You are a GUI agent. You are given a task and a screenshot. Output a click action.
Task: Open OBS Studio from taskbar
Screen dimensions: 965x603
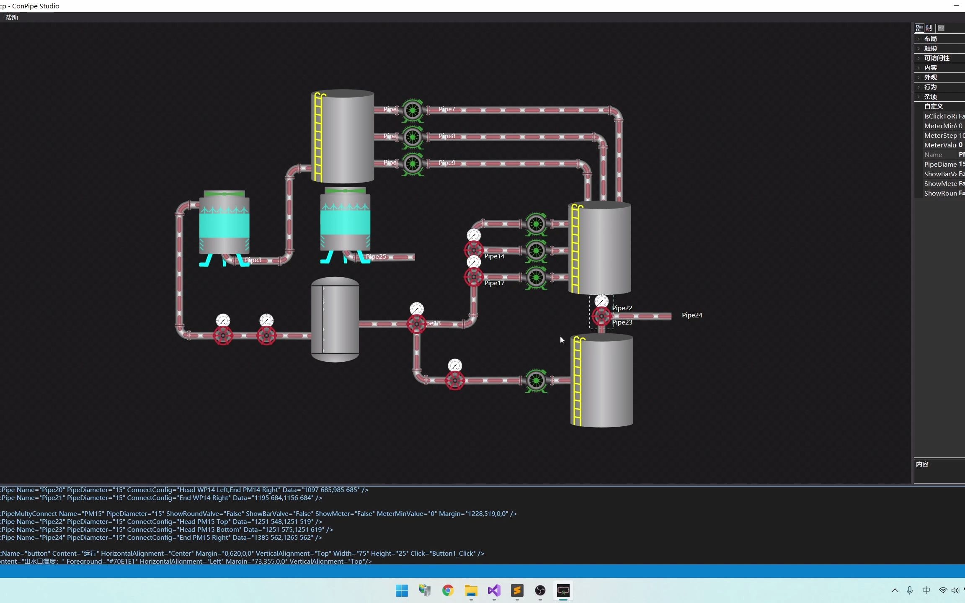[x=540, y=590]
